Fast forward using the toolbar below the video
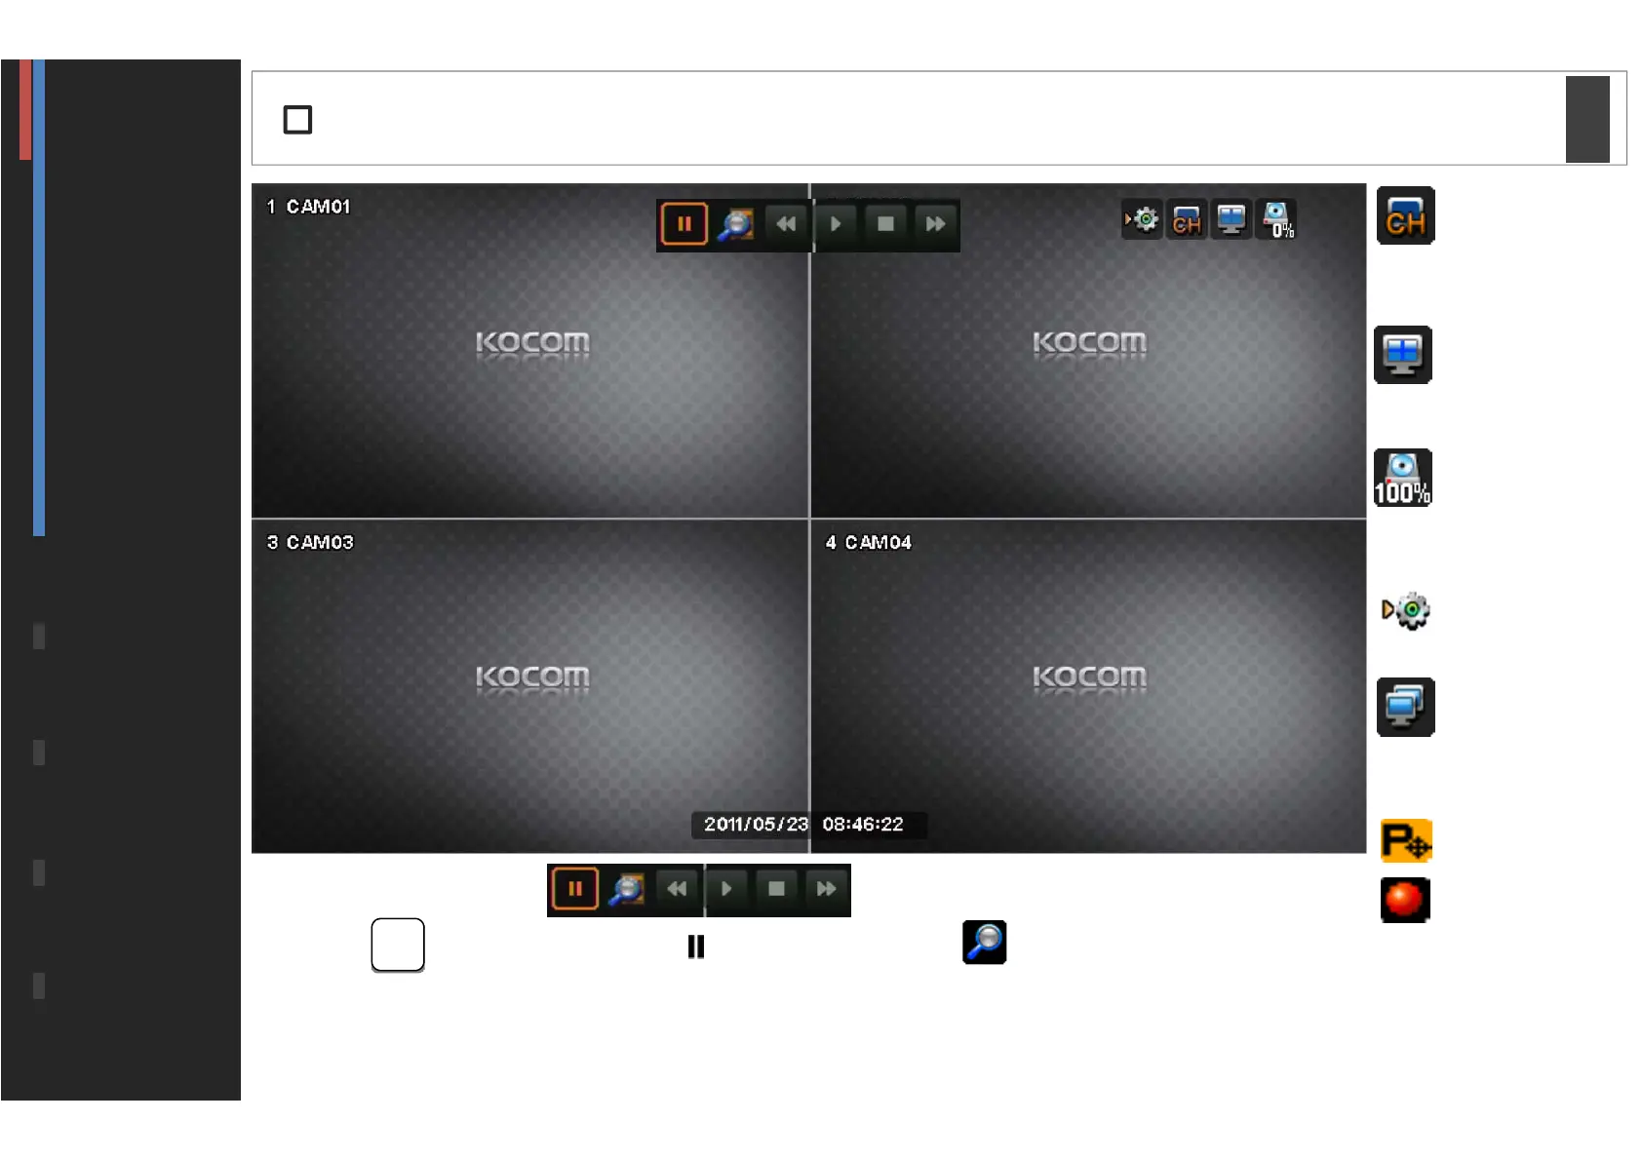 (x=826, y=889)
